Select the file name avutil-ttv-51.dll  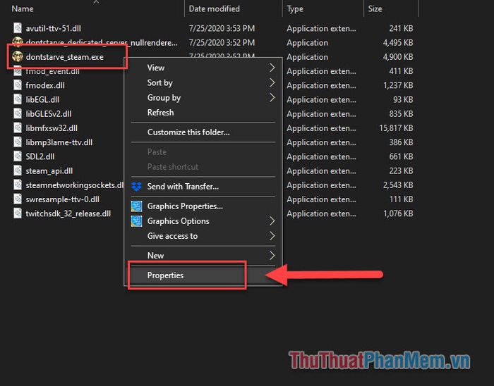[x=53, y=28]
